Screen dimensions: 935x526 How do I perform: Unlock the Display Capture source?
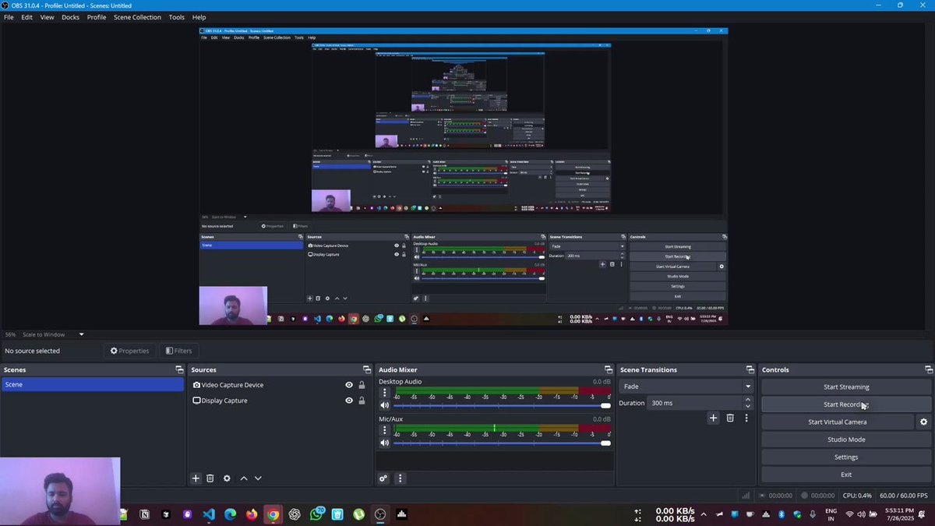tap(362, 401)
